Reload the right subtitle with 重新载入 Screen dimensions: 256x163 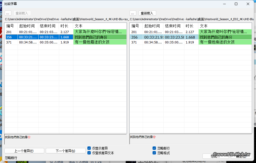[x=147, y=13]
